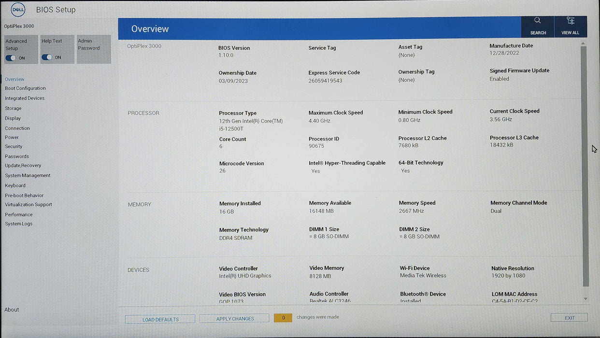
Task: Click the scrollbar up arrow
Action: tap(584, 43)
